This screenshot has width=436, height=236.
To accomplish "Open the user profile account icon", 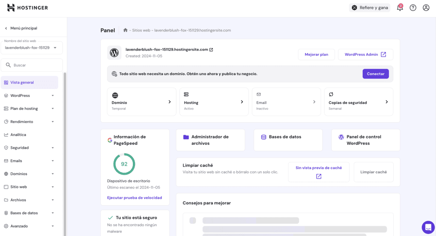I will [426, 8].
